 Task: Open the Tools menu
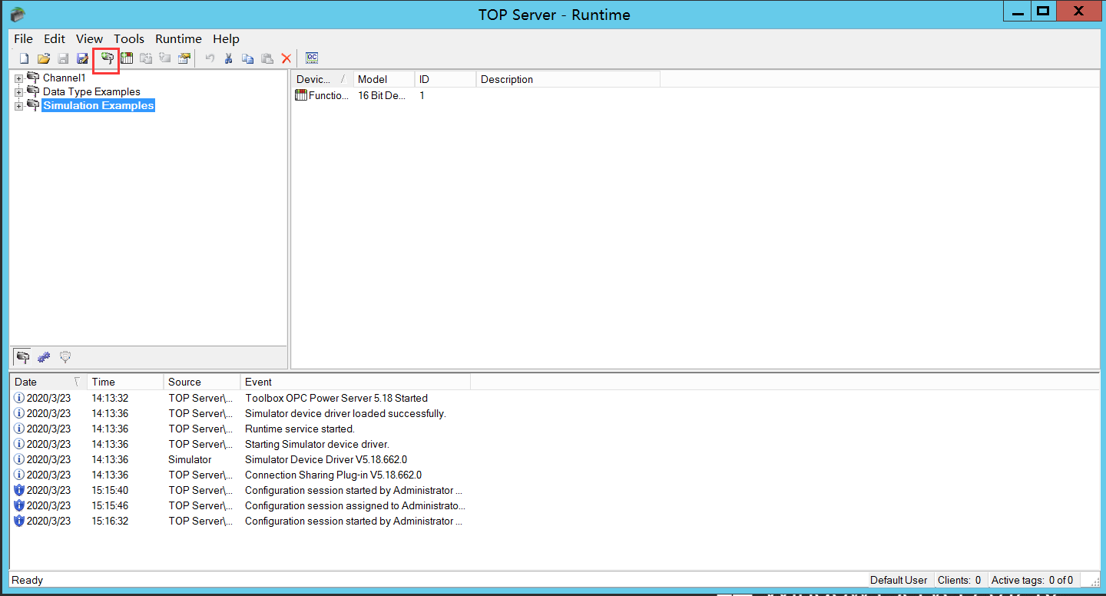(129, 38)
